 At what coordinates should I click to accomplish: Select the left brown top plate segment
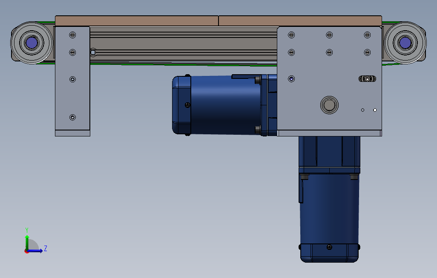(137, 21)
